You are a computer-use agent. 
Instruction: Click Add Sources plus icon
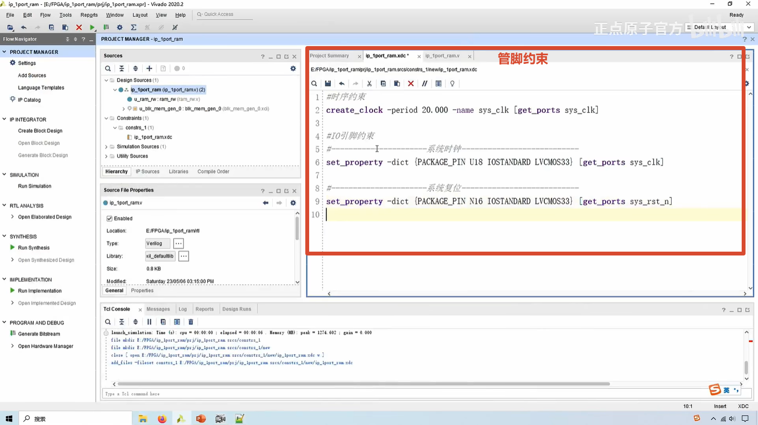149,69
